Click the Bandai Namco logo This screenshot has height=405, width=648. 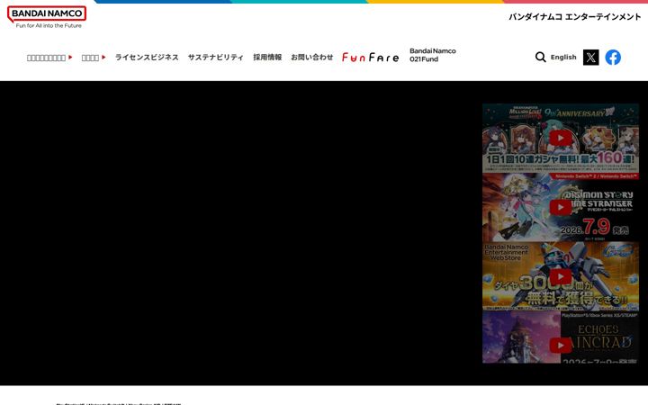pos(47,17)
